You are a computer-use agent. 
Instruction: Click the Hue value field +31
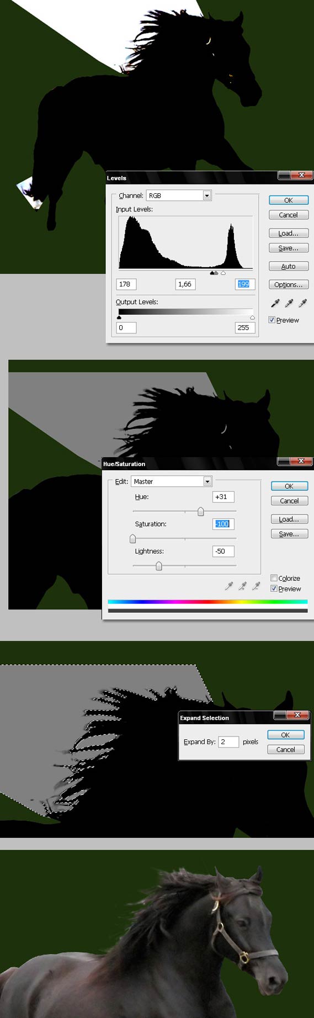click(223, 497)
